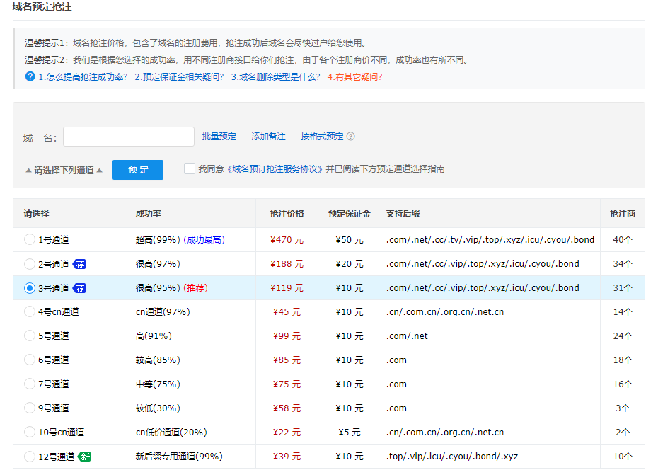This screenshot has width=658, height=475.
Task: Select the 4号cn通道 radio button
Action: [30, 311]
